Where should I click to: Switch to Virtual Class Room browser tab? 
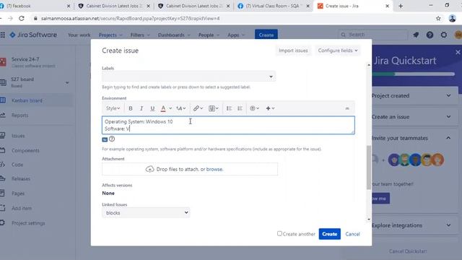pos(273,6)
